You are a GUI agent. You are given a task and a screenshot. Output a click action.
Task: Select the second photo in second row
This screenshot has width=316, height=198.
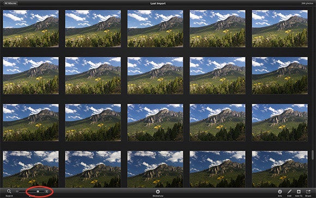point(93,75)
